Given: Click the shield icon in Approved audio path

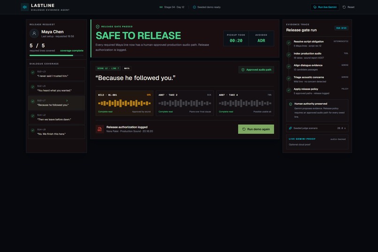Looking at the screenshot, I should point(243,70).
